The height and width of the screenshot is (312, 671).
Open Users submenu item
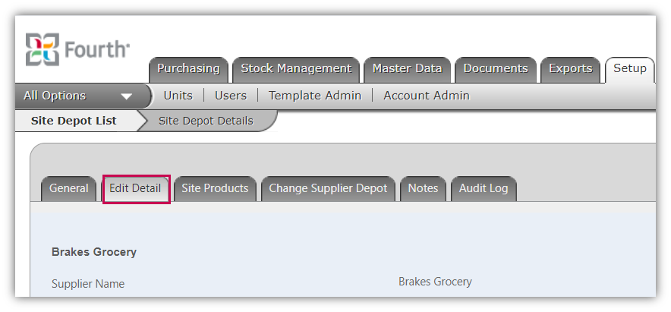(x=231, y=96)
